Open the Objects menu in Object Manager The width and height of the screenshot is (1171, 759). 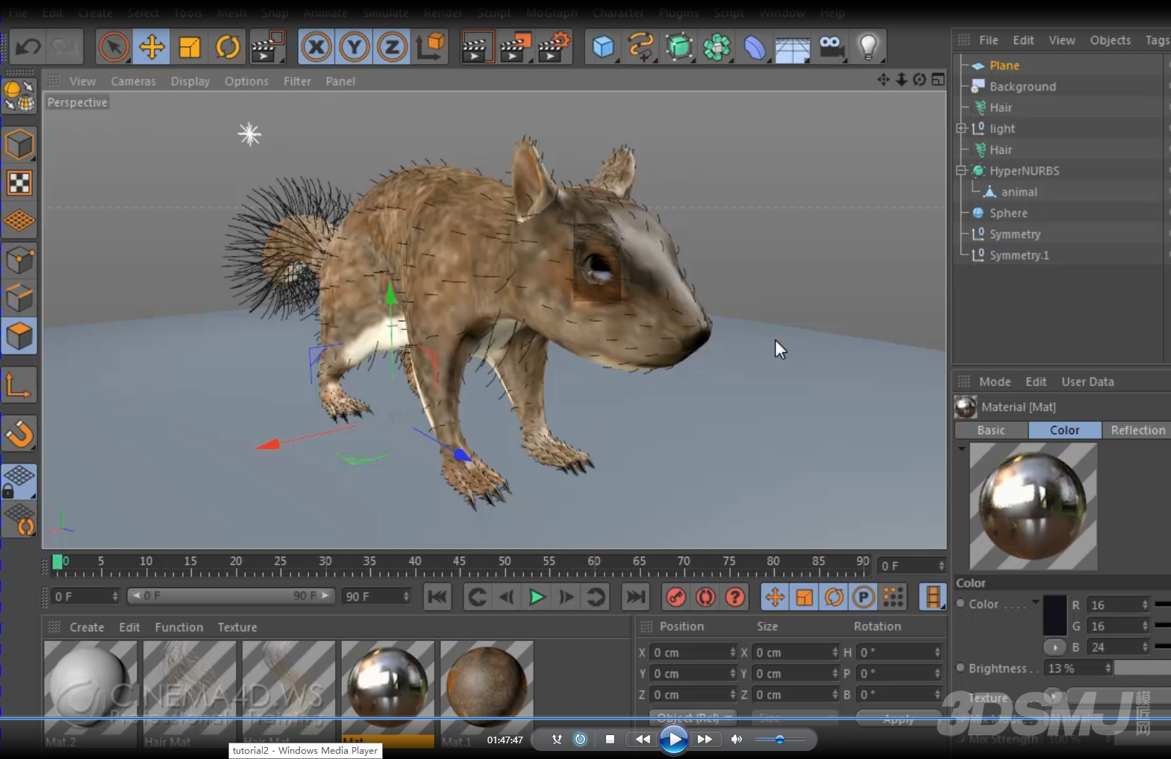coord(1110,40)
